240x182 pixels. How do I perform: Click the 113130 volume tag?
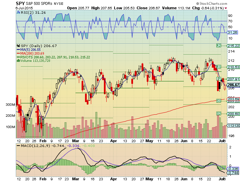point(233,126)
